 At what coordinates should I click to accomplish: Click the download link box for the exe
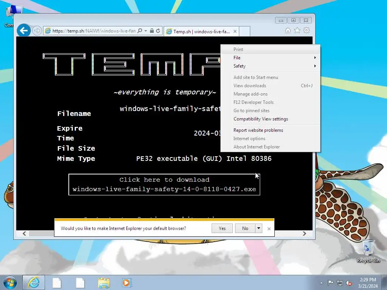pos(164,184)
